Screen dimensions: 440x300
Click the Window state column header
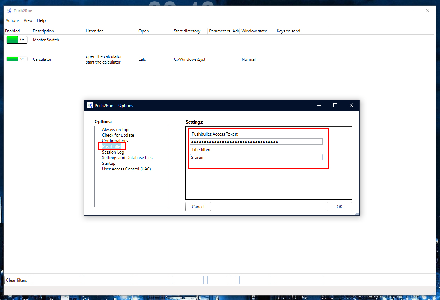(x=257, y=31)
